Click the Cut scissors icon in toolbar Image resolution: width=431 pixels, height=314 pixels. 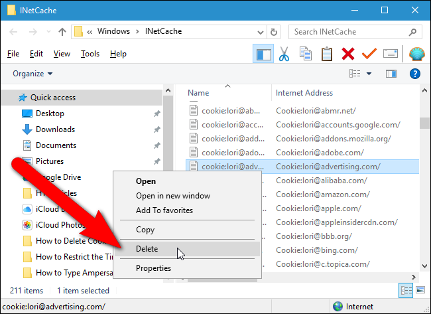click(284, 54)
